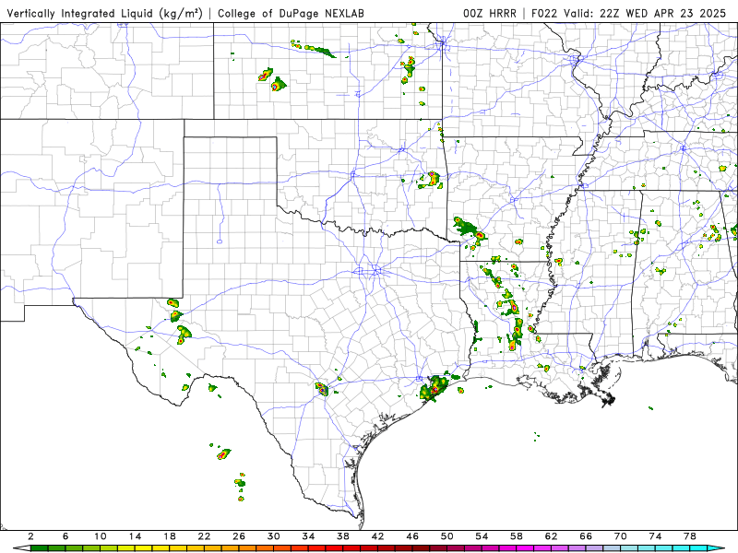Click the color scale label "62"
Screen dimensions: 738x553
pos(551,536)
